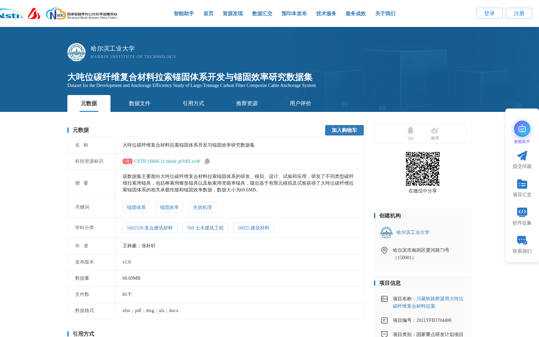The image size is (539, 337).
Task: Open the 智能助手 robot icon in the sidebar
Action: pyautogui.click(x=522, y=129)
